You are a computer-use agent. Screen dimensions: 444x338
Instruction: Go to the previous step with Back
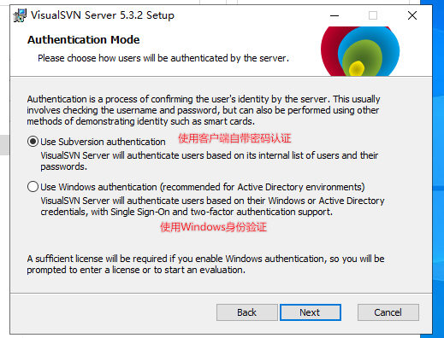tap(247, 312)
